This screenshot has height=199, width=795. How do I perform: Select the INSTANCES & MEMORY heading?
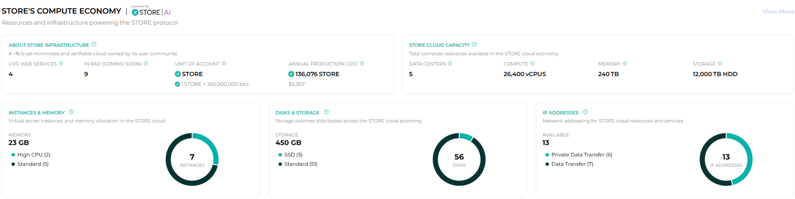[x=37, y=113]
